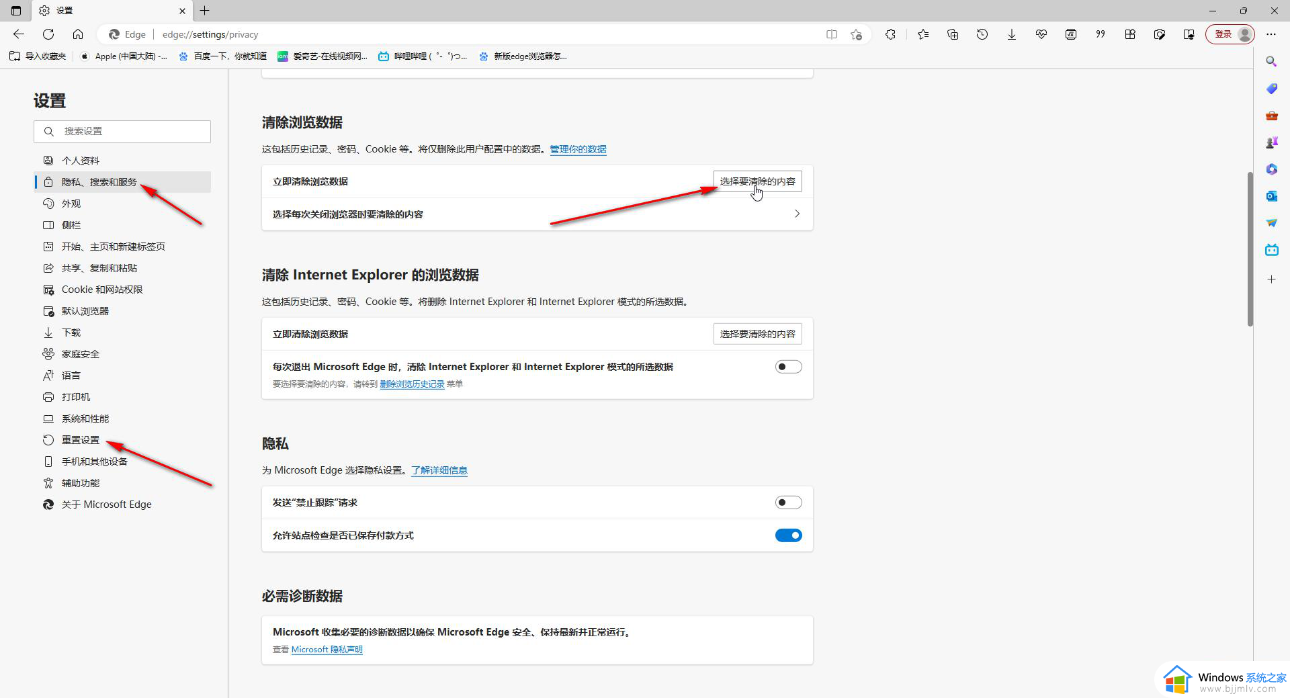The image size is (1290, 698).
Task: Open the downloads arrow icon
Action: click(1012, 34)
